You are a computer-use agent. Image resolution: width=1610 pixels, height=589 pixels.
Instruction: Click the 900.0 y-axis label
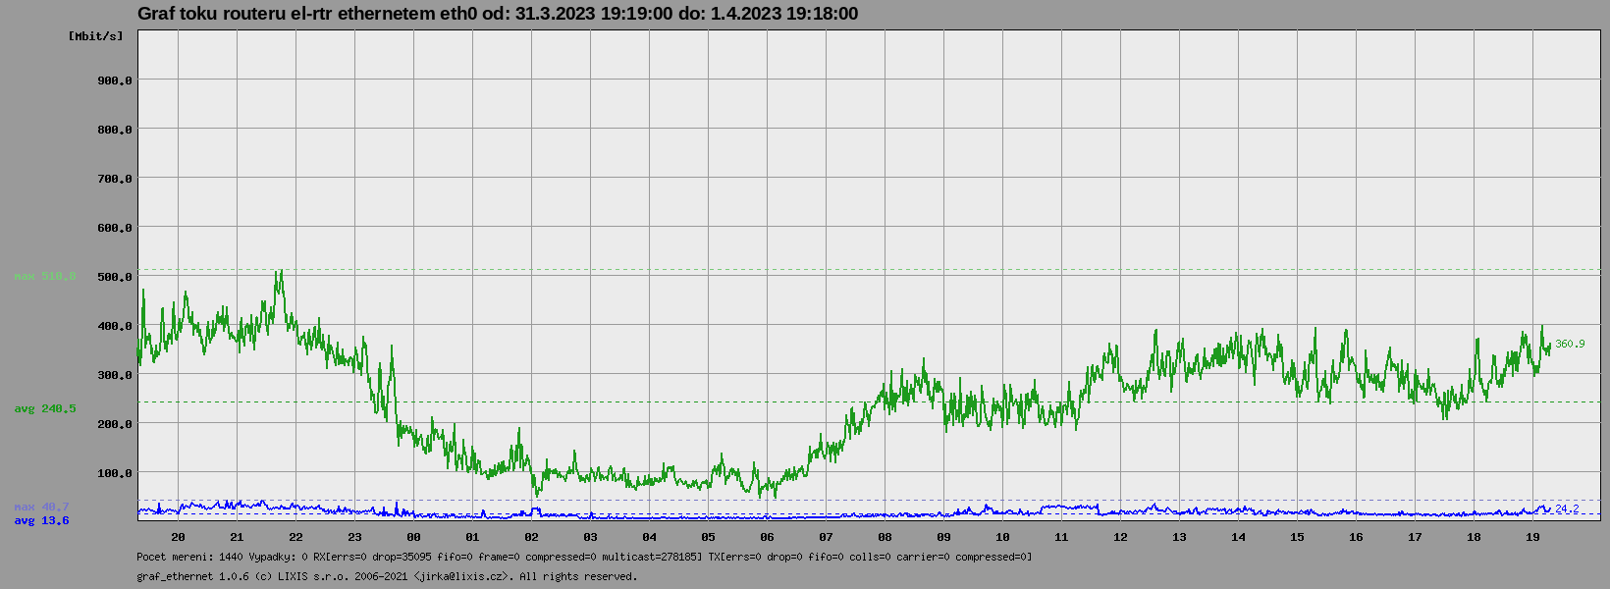point(114,80)
